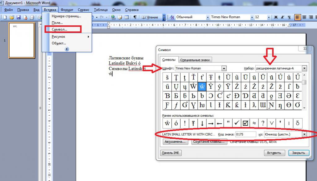Select the highlighted ŵ symbol cell
This screenshot has height=181, width=317.
(x=202, y=86)
